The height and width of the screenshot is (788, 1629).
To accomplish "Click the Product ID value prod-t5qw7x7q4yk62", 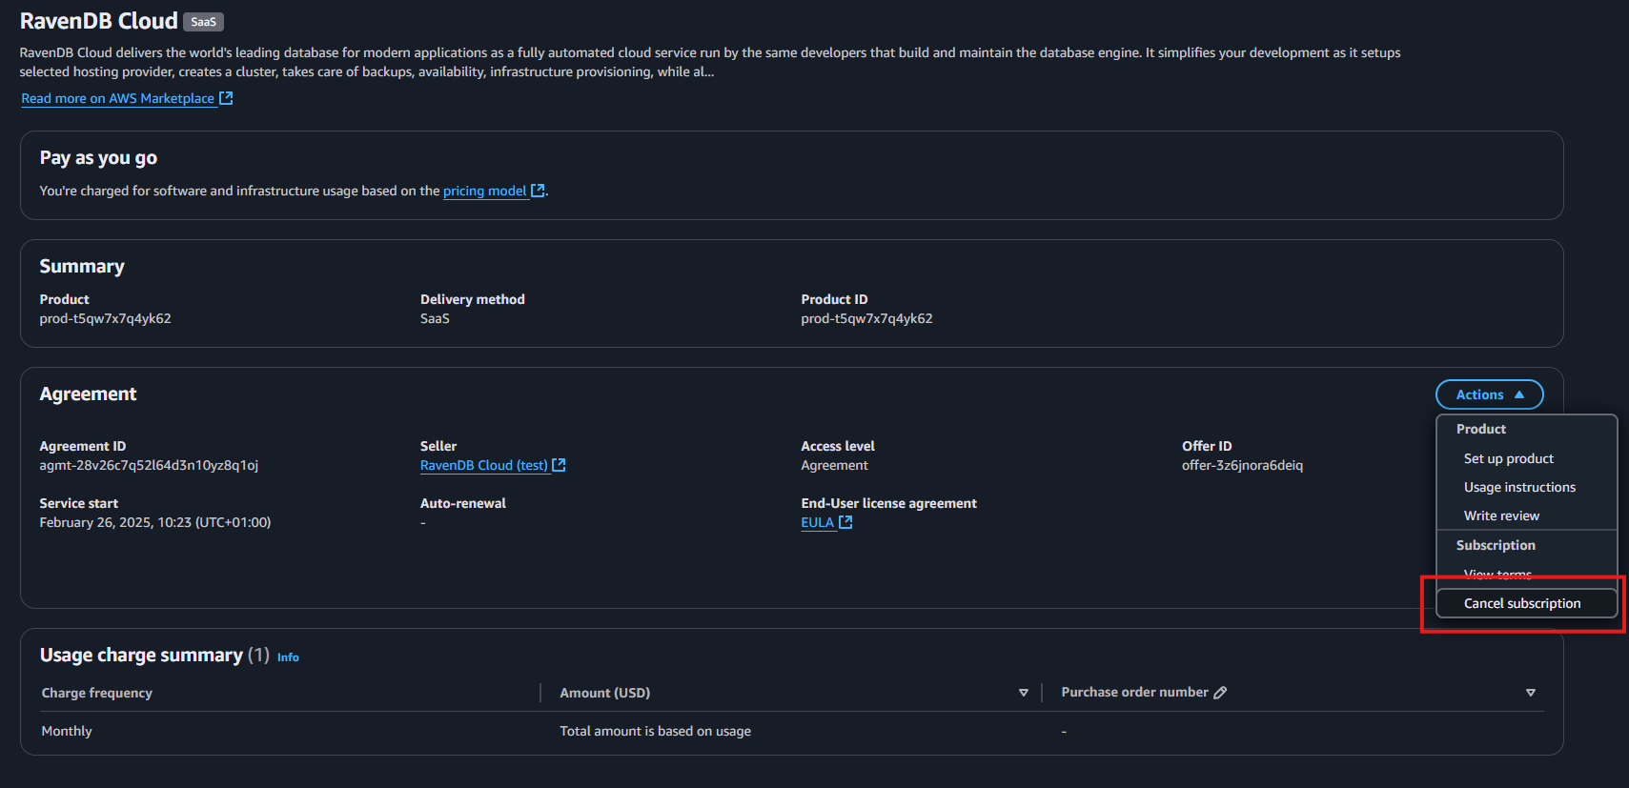I will (866, 318).
